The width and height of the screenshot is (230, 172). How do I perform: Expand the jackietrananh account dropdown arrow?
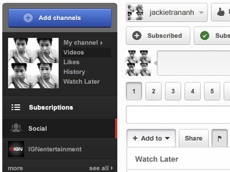[x=201, y=12]
